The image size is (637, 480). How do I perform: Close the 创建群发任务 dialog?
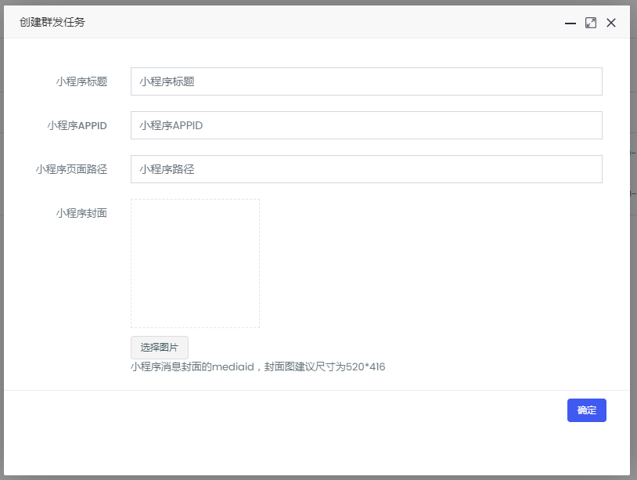coord(611,23)
